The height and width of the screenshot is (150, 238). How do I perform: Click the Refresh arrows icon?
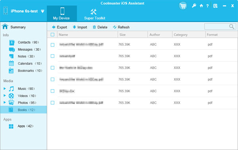pos(115,27)
